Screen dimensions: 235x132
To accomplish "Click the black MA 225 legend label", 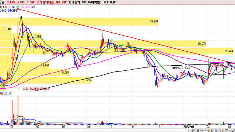I will [33, 7].
